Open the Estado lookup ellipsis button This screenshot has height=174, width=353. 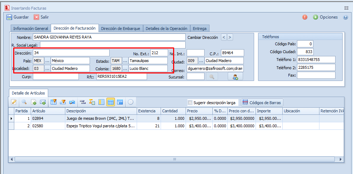pyautogui.click(x=125, y=61)
